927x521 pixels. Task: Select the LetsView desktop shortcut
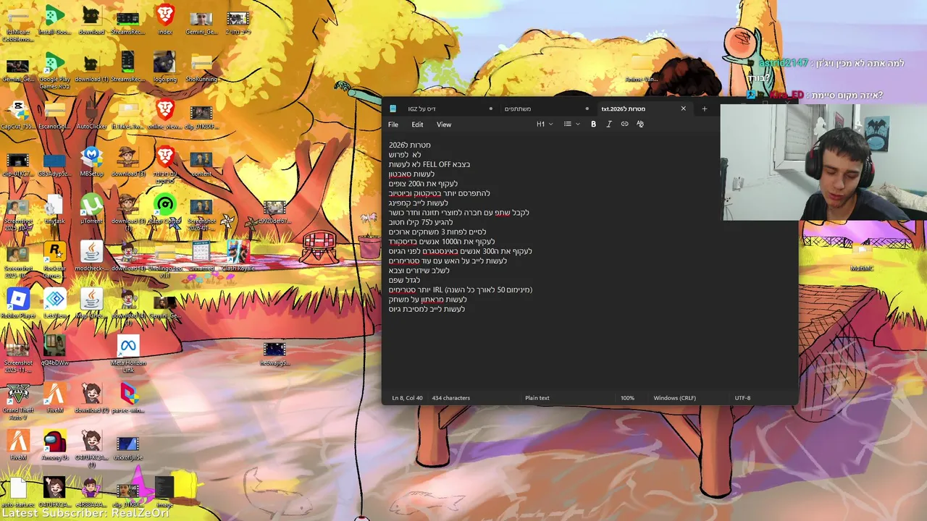[54, 304]
